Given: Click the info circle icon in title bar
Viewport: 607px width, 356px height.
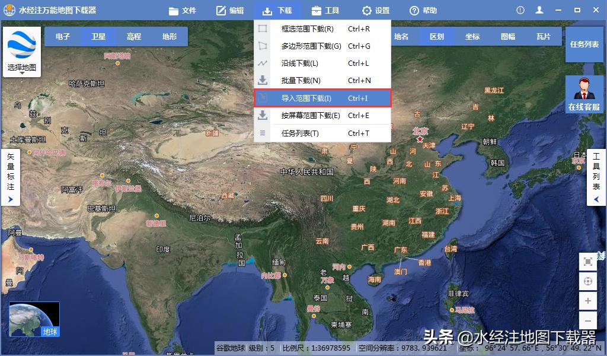Looking at the screenshot, I should (x=520, y=9).
